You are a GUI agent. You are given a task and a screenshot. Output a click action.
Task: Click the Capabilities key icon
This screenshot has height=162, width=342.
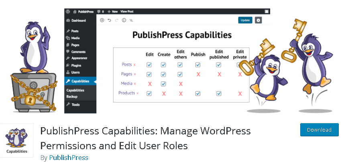[x=68, y=81]
